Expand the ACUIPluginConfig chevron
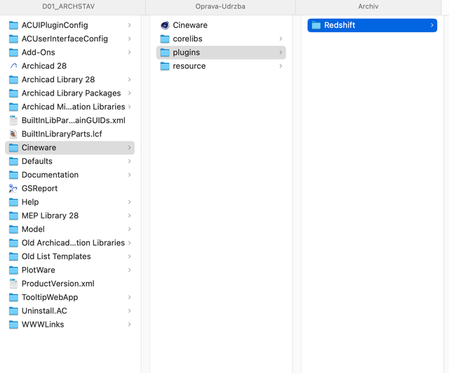 click(x=129, y=25)
